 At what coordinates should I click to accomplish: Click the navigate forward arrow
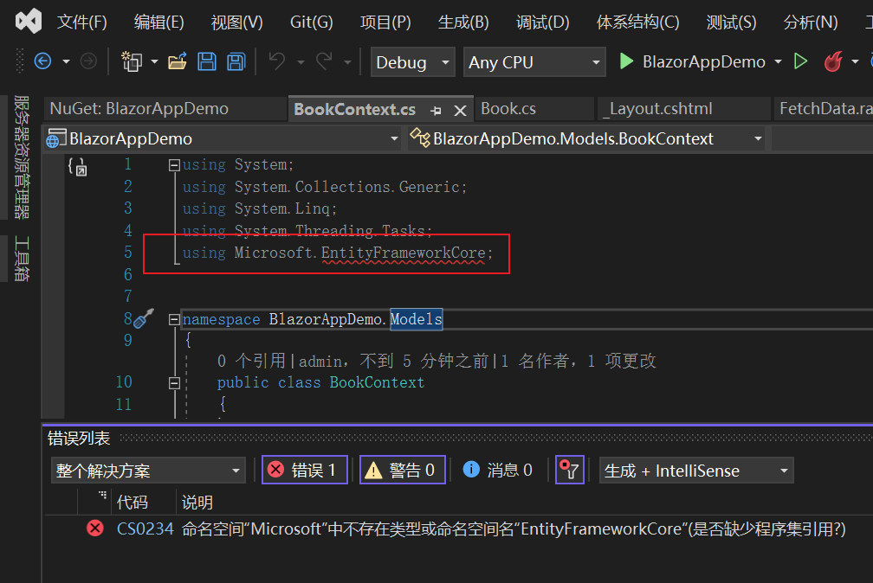[88, 61]
